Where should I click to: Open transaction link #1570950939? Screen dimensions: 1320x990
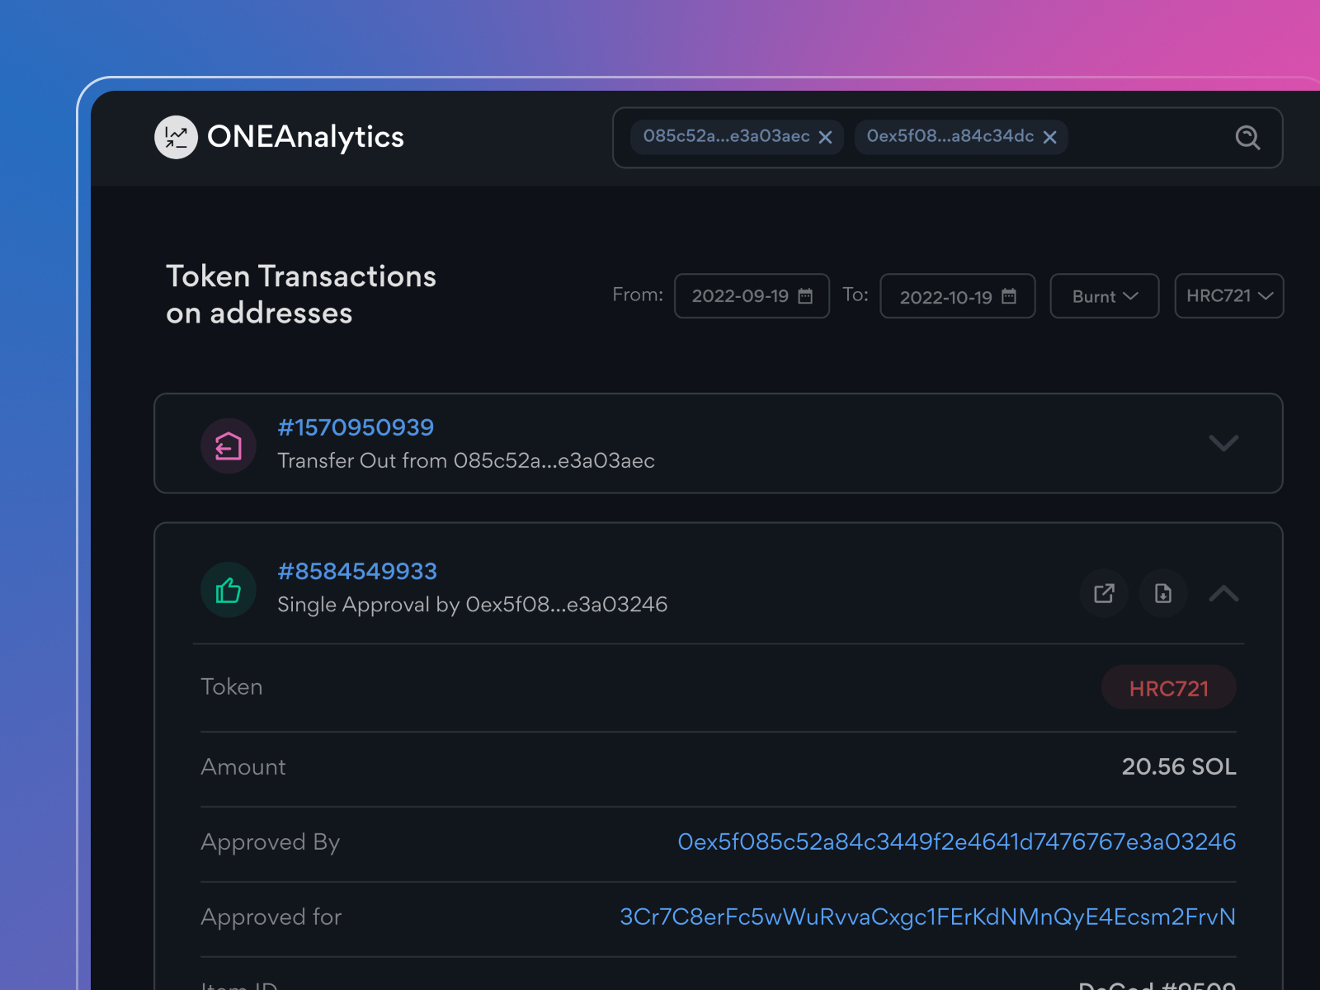356,427
